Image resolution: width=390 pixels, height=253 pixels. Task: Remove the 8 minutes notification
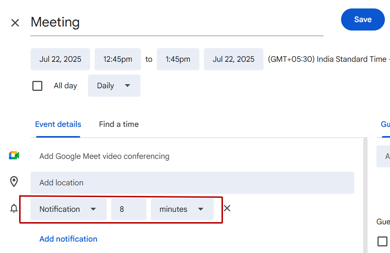point(227,208)
